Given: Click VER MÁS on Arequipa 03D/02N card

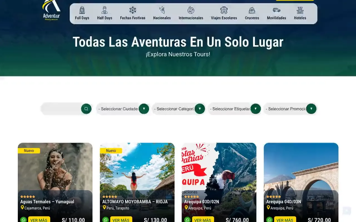Looking at the screenshot, I should coord(203,220).
